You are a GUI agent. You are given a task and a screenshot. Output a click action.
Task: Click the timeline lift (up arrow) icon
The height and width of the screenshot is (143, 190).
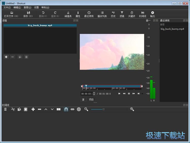(x=46, y=109)
